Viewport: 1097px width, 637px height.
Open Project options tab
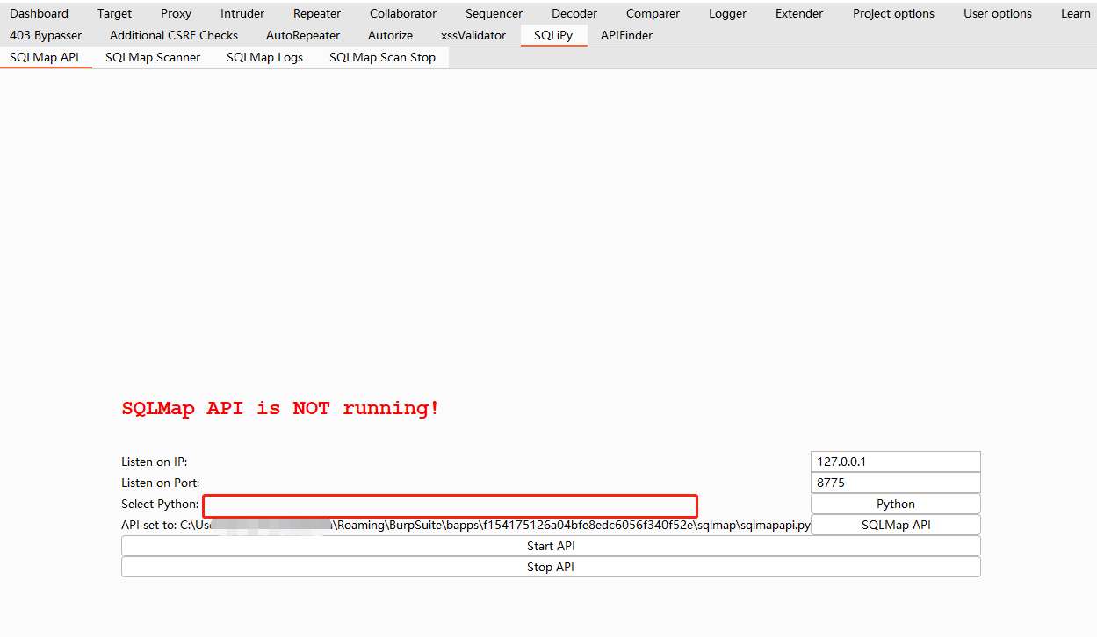click(893, 13)
